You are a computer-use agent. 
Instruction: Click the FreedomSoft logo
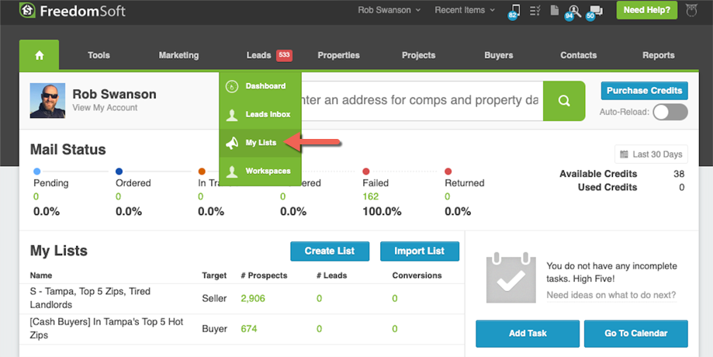coord(72,10)
